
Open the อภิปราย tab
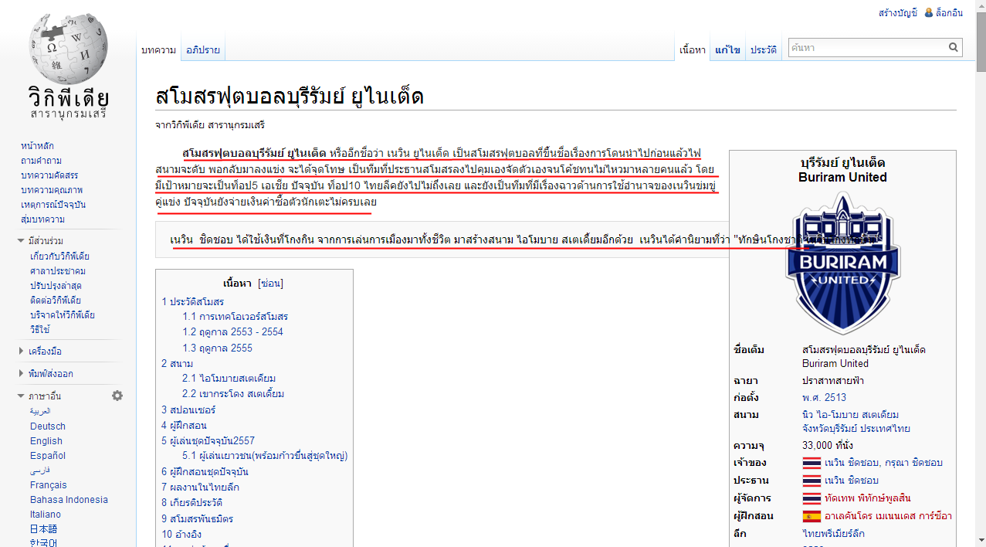coord(203,50)
